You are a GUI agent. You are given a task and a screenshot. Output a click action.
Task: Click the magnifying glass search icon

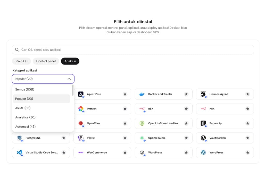(17, 50)
